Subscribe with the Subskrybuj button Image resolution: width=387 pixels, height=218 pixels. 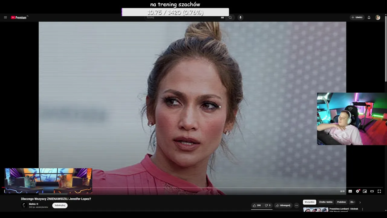(x=60, y=205)
